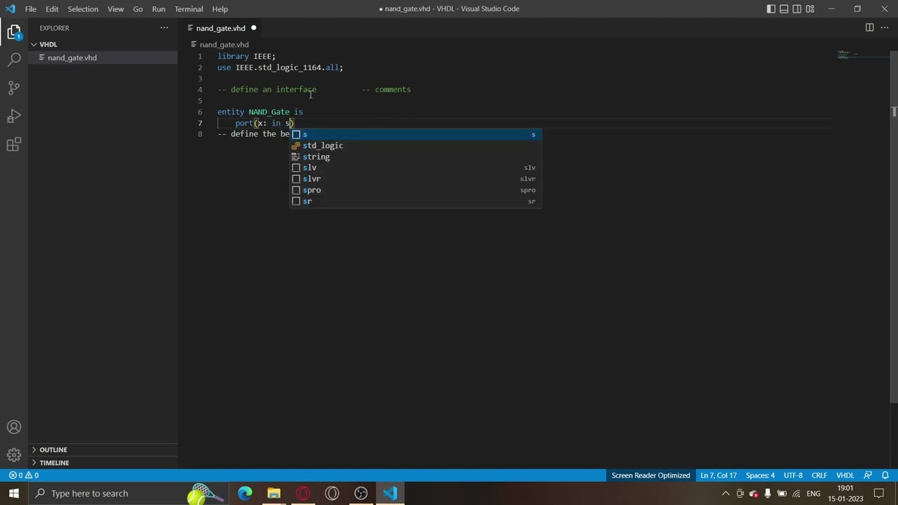Open the Run and Debug view

click(14, 116)
